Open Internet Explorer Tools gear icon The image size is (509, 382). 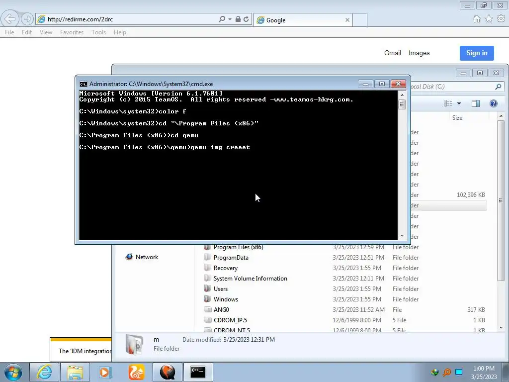(501, 19)
